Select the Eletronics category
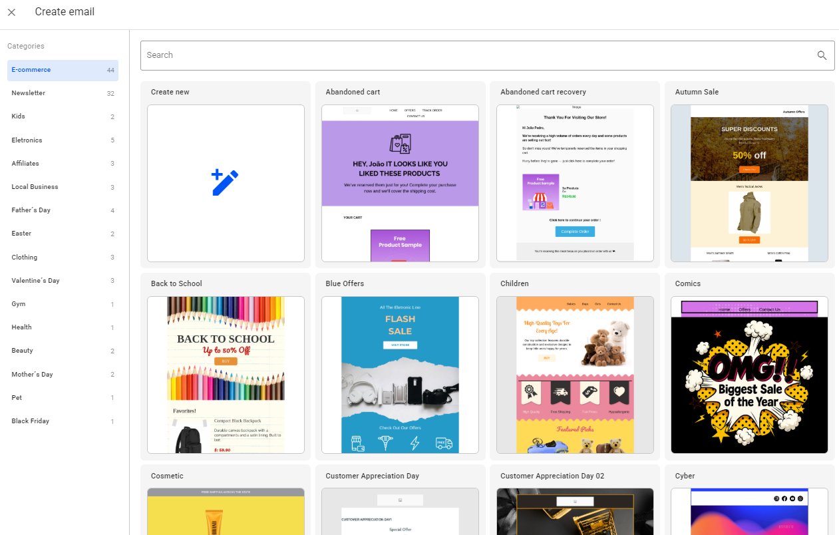 (63, 140)
